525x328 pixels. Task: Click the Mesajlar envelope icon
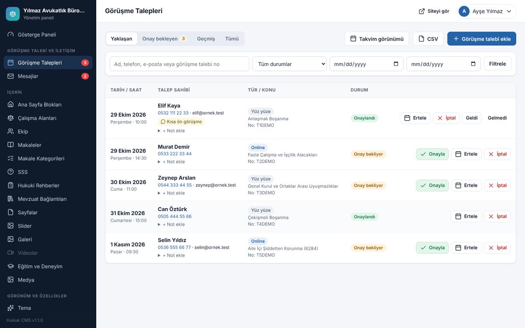click(11, 76)
